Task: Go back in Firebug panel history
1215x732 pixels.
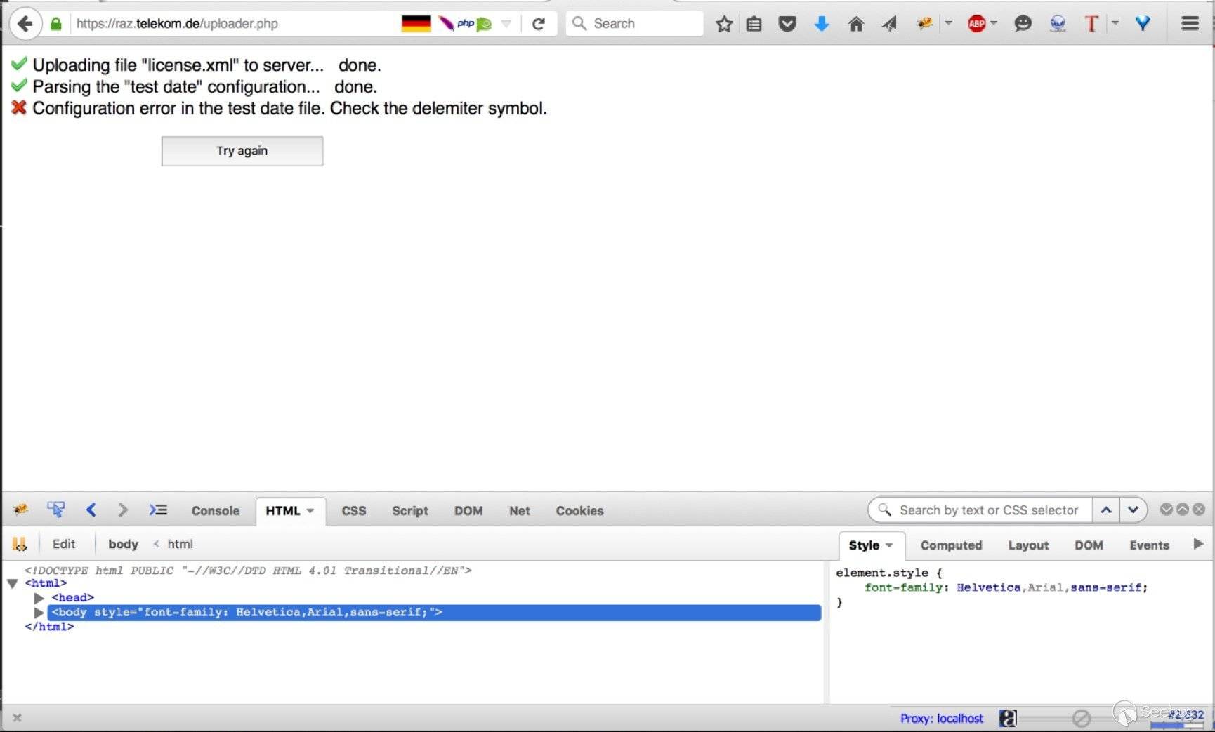Action: (x=91, y=510)
